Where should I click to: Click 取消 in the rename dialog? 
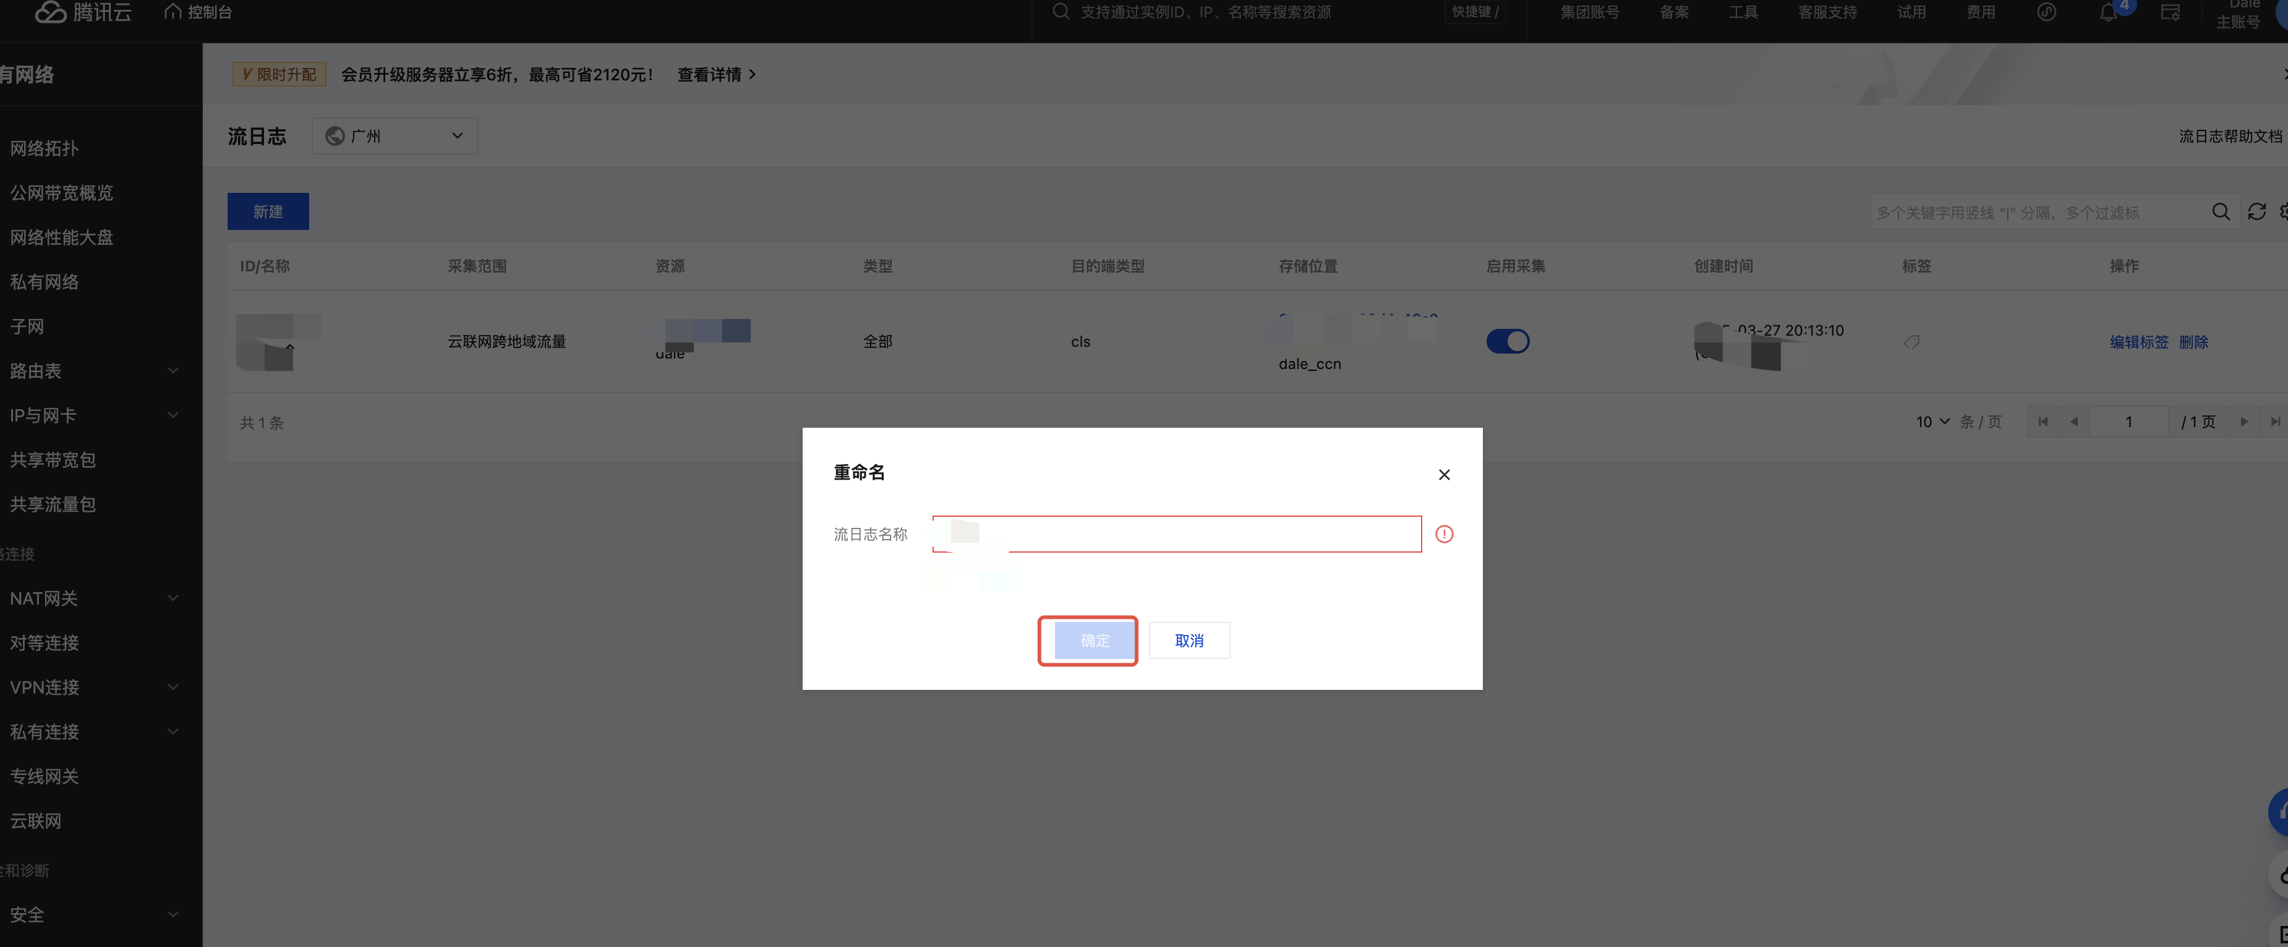click(x=1189, y=641)
